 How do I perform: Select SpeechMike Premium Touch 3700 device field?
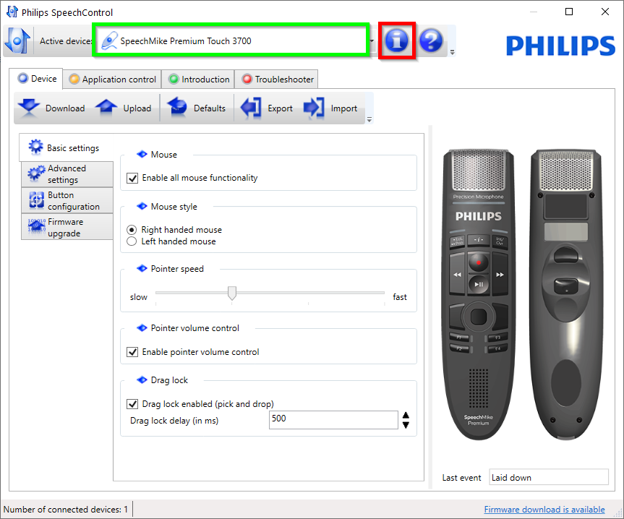(231, 40)
